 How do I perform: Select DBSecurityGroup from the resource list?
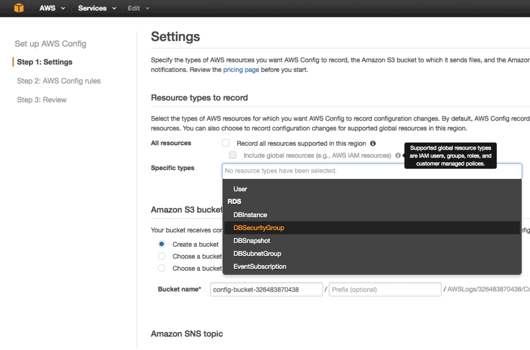[259, 227]
